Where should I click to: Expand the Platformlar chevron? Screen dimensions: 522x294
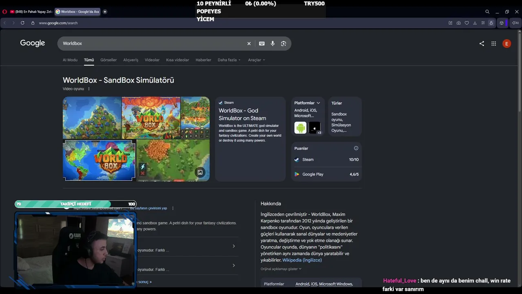(x=318, y=103)
